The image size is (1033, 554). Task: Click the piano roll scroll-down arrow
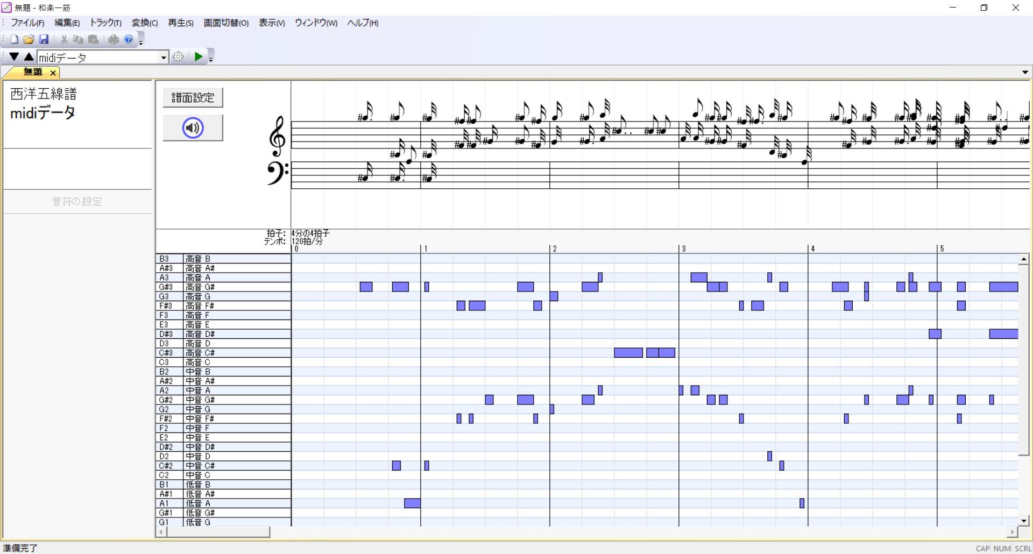(1024, 520)
